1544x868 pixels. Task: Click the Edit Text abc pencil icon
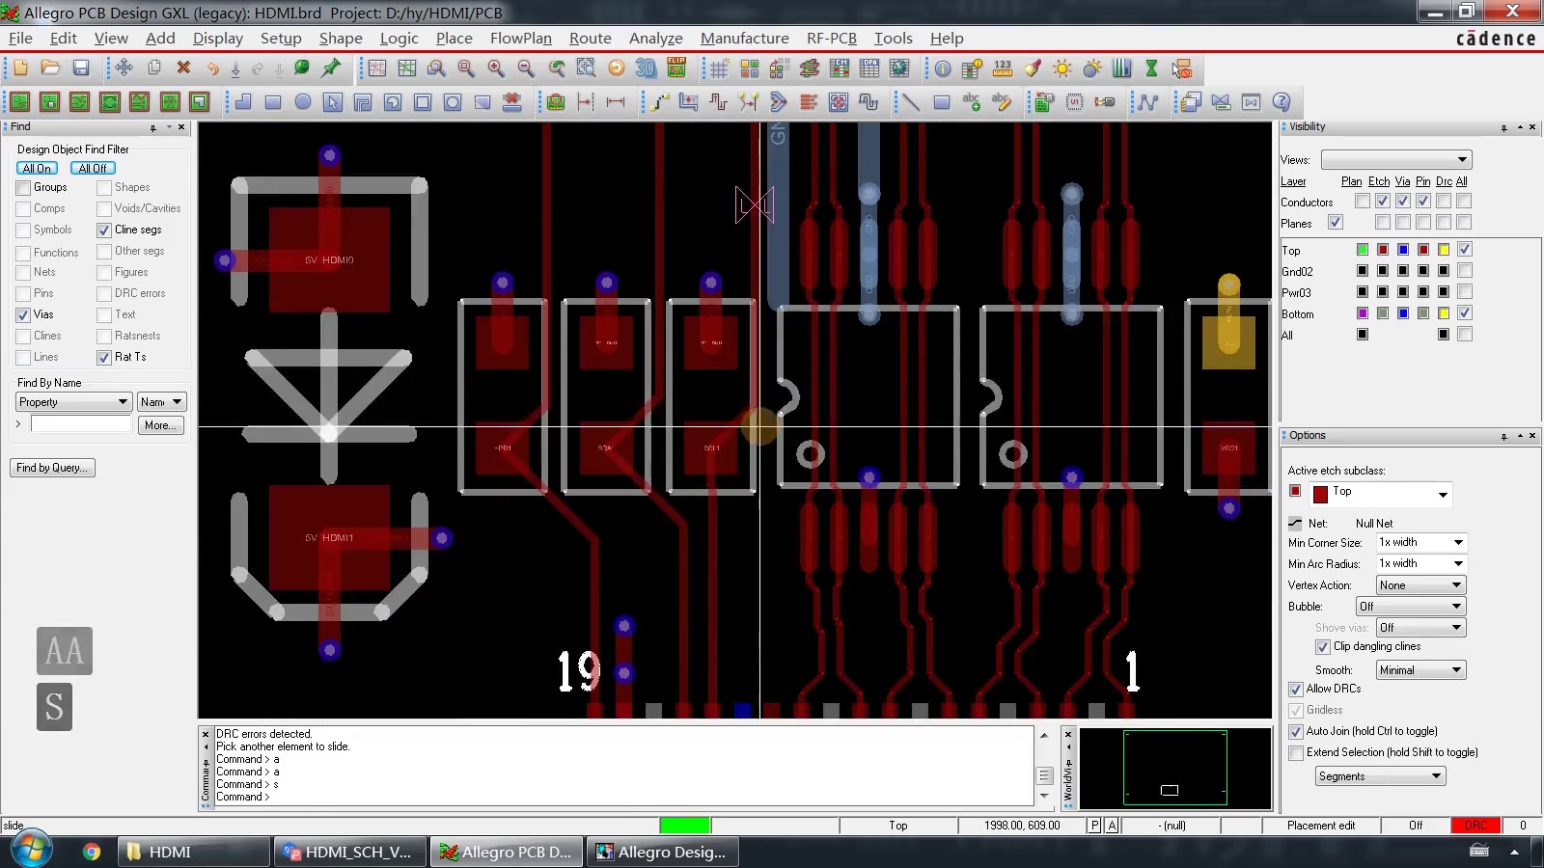click(1001, 102)
